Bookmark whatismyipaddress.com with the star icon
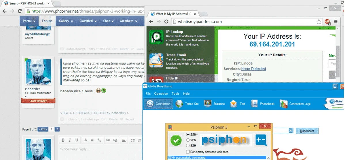The image size is (345, 160). pyautogui.click(x=319, y=22)
